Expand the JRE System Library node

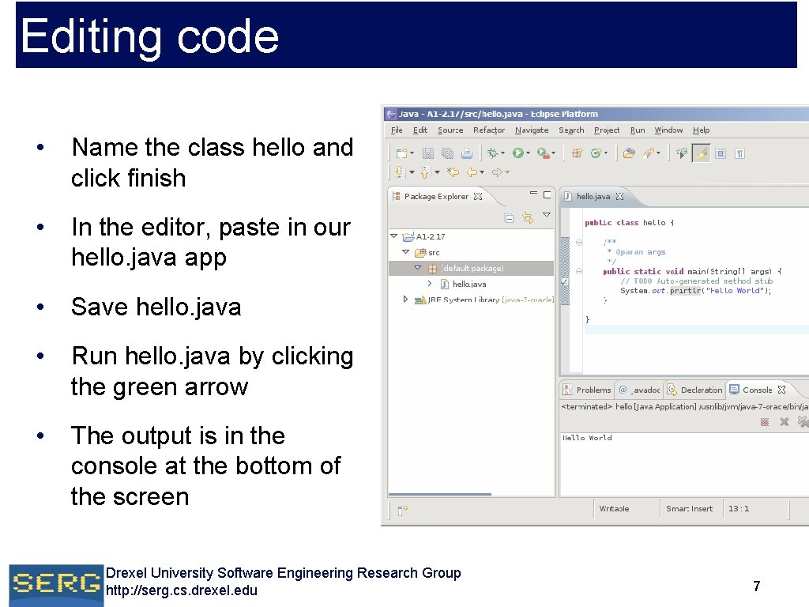pyautogui.click(x=405, y=299)
